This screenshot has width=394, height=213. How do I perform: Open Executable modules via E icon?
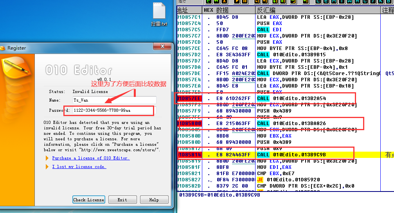point(326,1)
